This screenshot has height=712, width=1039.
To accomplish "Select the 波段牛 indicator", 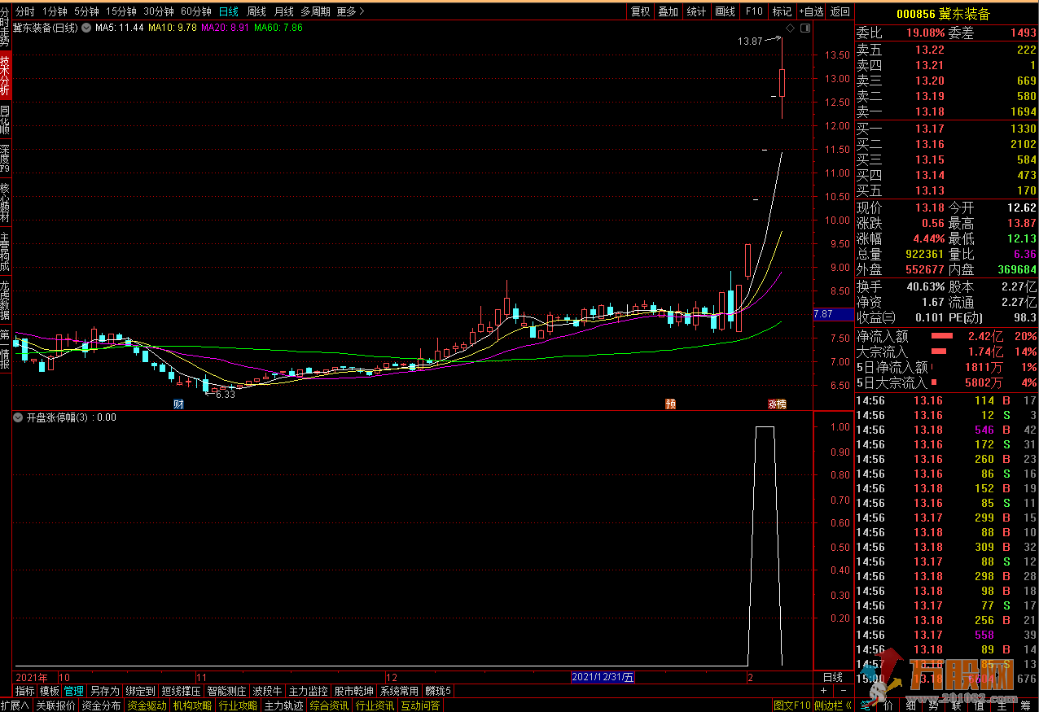I will [267, 691].
